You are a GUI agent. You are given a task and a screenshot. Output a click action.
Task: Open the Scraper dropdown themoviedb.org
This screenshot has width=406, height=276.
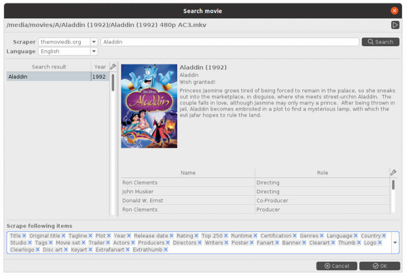68,42
